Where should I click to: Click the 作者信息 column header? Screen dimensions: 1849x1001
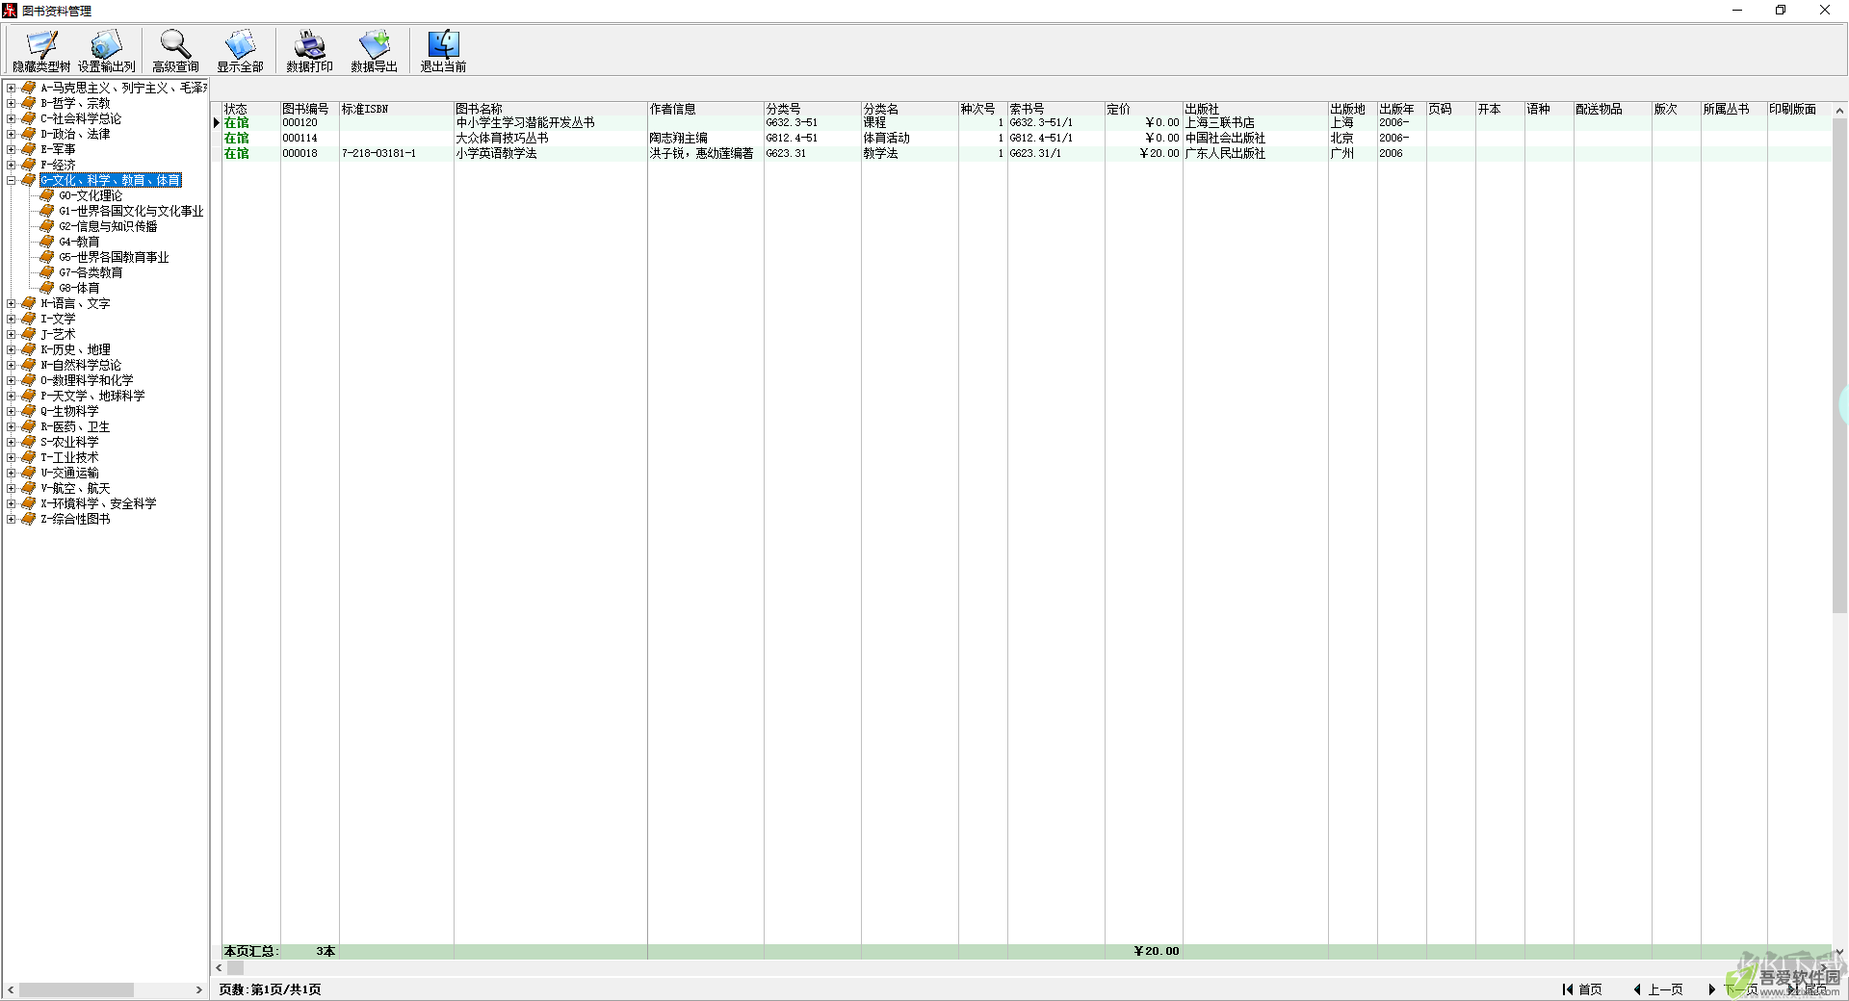706,109
